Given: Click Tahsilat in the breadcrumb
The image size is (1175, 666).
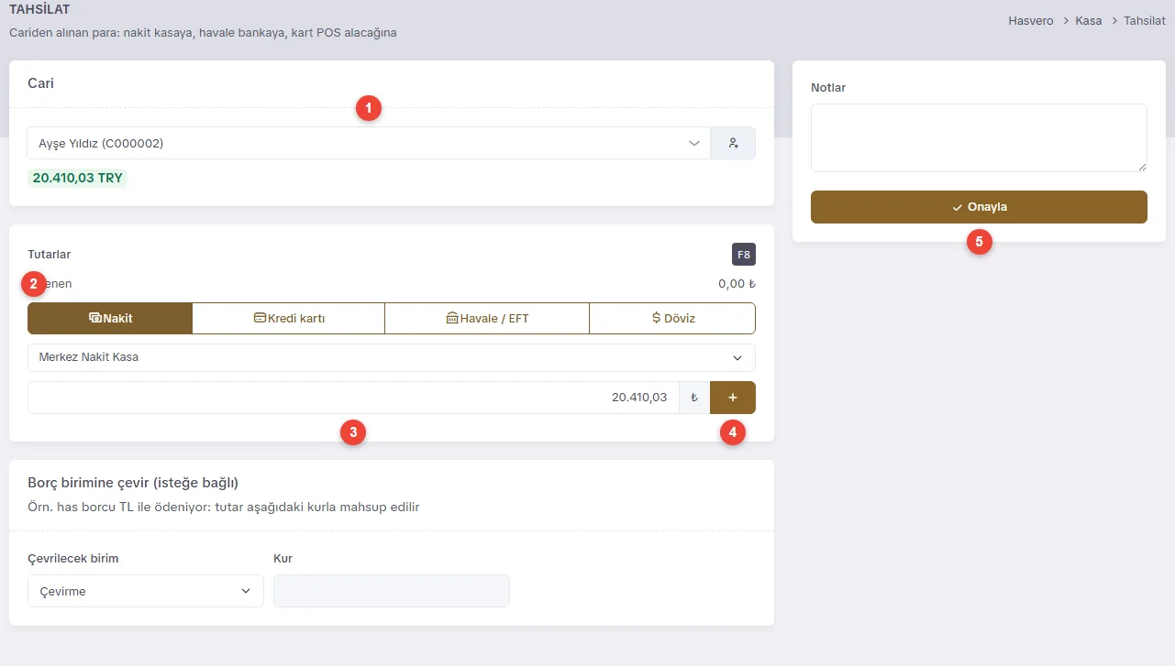Looking at the screenshot, I should click(x=1145, y=20).
